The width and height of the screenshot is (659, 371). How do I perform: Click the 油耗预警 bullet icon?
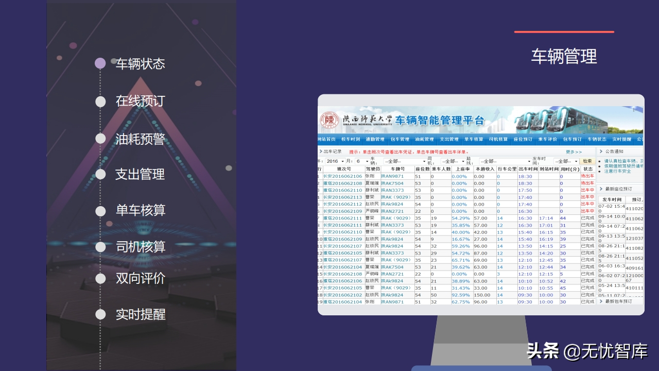tap(100, 138)
